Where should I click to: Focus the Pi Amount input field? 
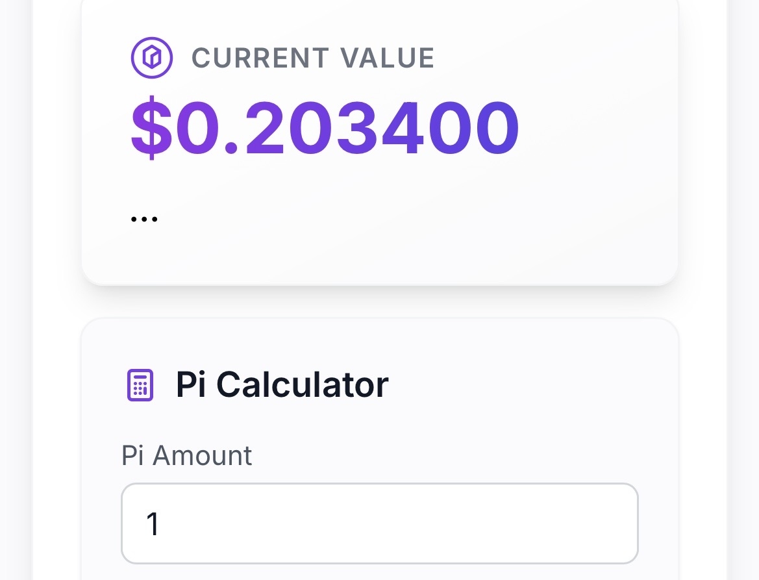click(379, 523)
